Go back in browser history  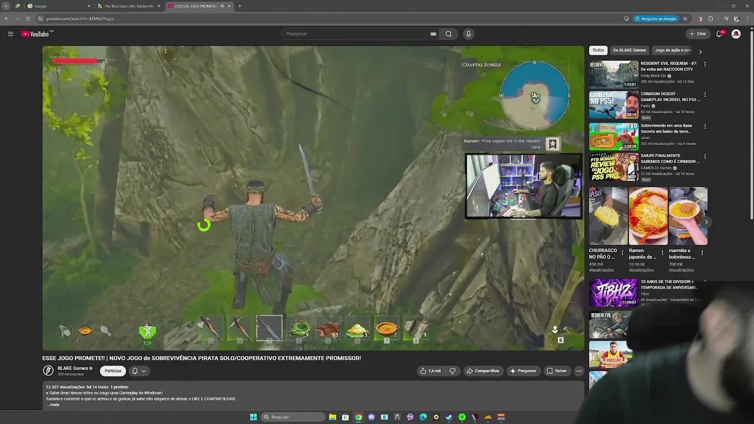click(x=6, y=18)
